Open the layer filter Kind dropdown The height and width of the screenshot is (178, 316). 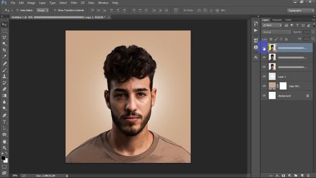tap(272, 25)
